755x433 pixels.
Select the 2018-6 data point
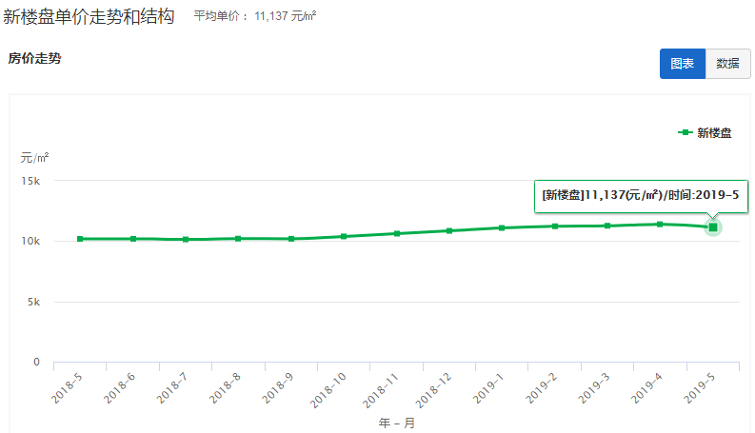pyautogui.click(x=133, y=239)
